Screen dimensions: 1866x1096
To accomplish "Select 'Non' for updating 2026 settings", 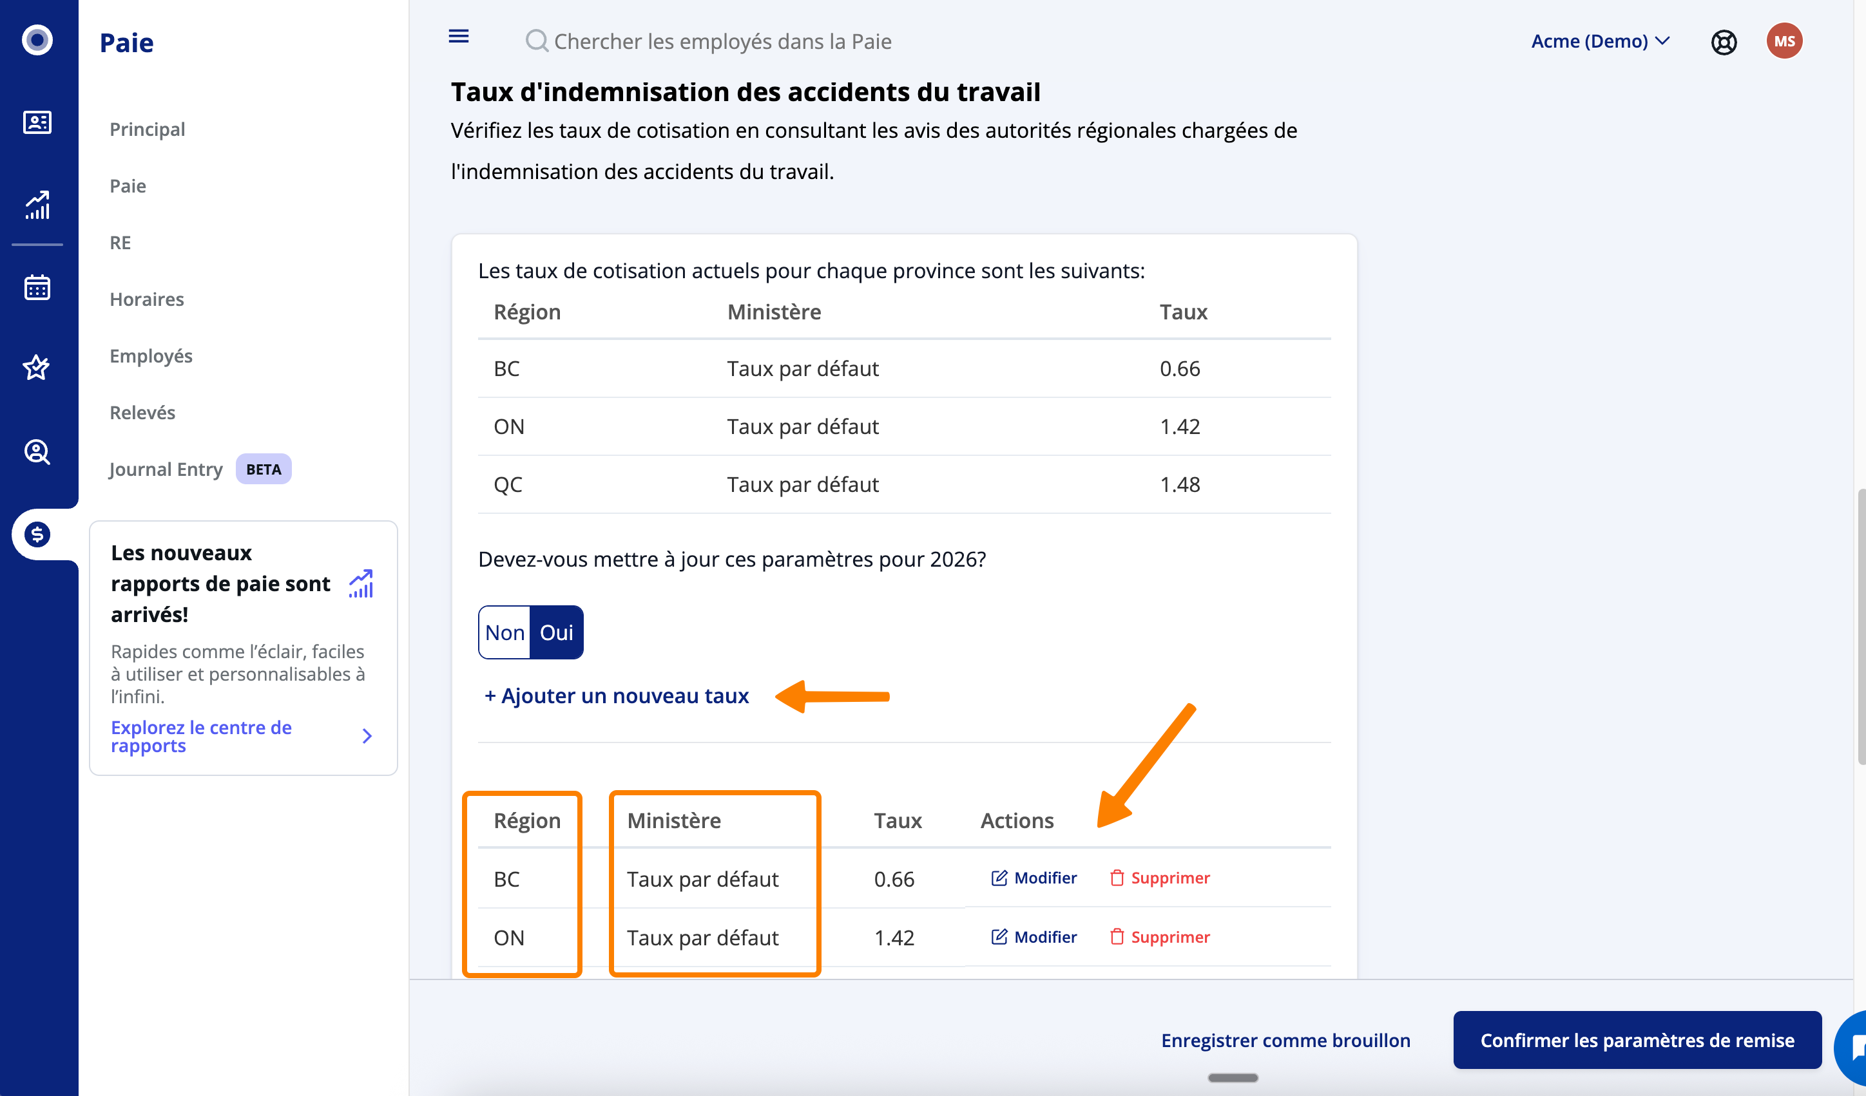I will click(505, 633).
